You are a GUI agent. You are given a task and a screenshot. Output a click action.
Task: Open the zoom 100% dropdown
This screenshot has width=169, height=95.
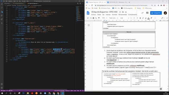pos(105,18)
